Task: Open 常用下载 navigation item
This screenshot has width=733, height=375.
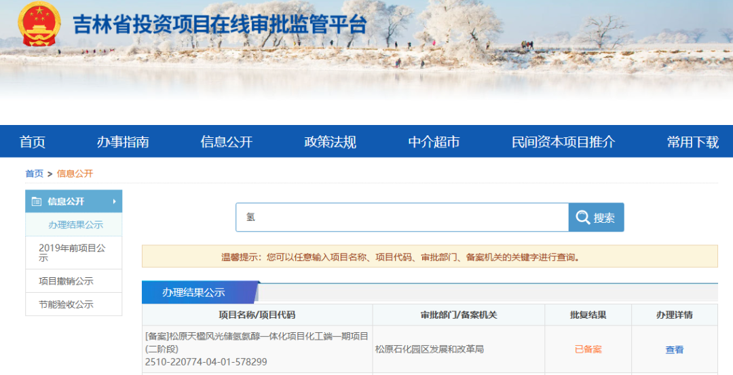Action: [693, 142]
